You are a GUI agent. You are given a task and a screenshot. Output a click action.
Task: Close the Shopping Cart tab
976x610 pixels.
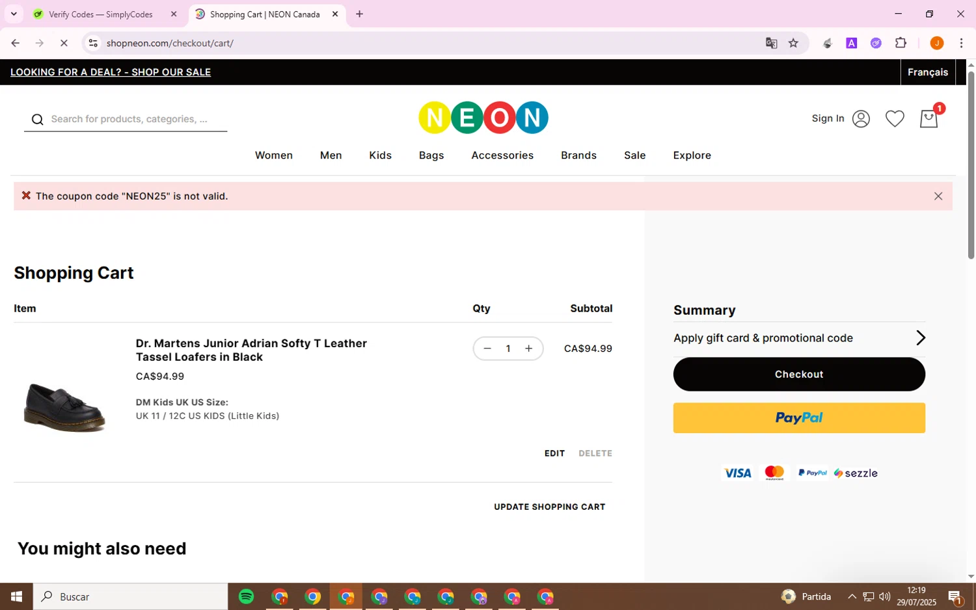tap(335, 14)
